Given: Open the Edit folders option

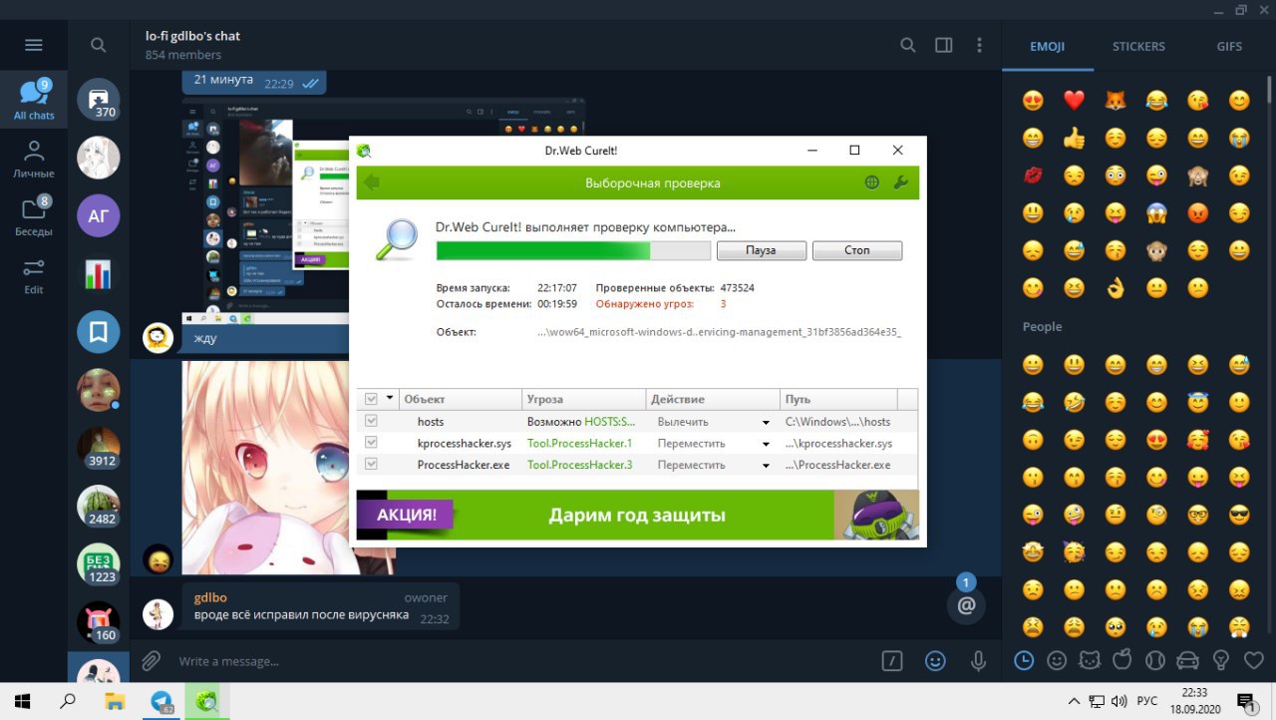Looking at the screenshot, I should 34,275.
